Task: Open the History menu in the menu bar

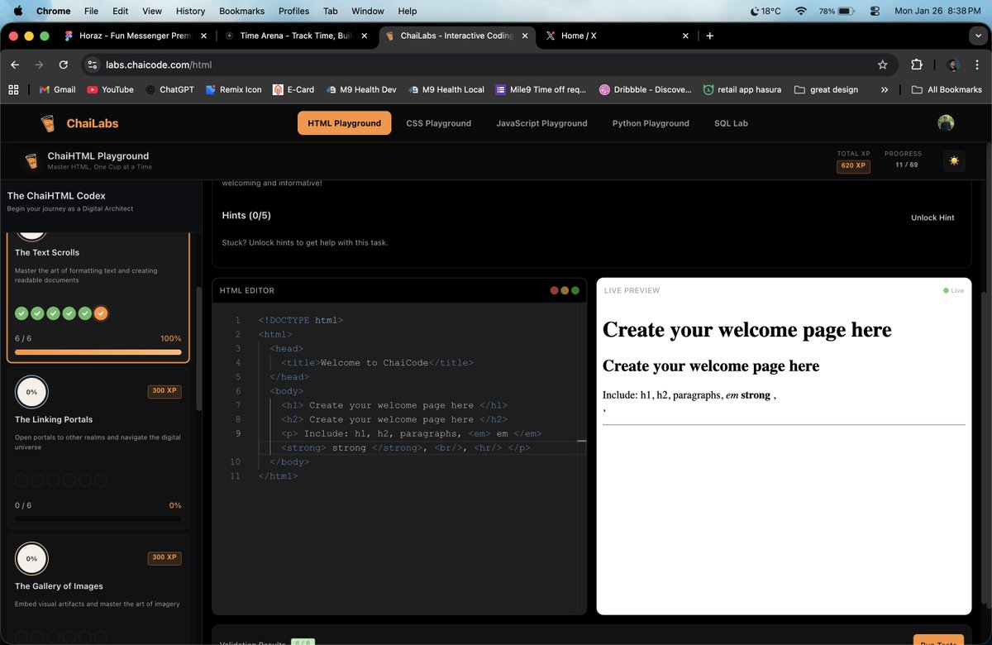Action: [x=190, y=11]
